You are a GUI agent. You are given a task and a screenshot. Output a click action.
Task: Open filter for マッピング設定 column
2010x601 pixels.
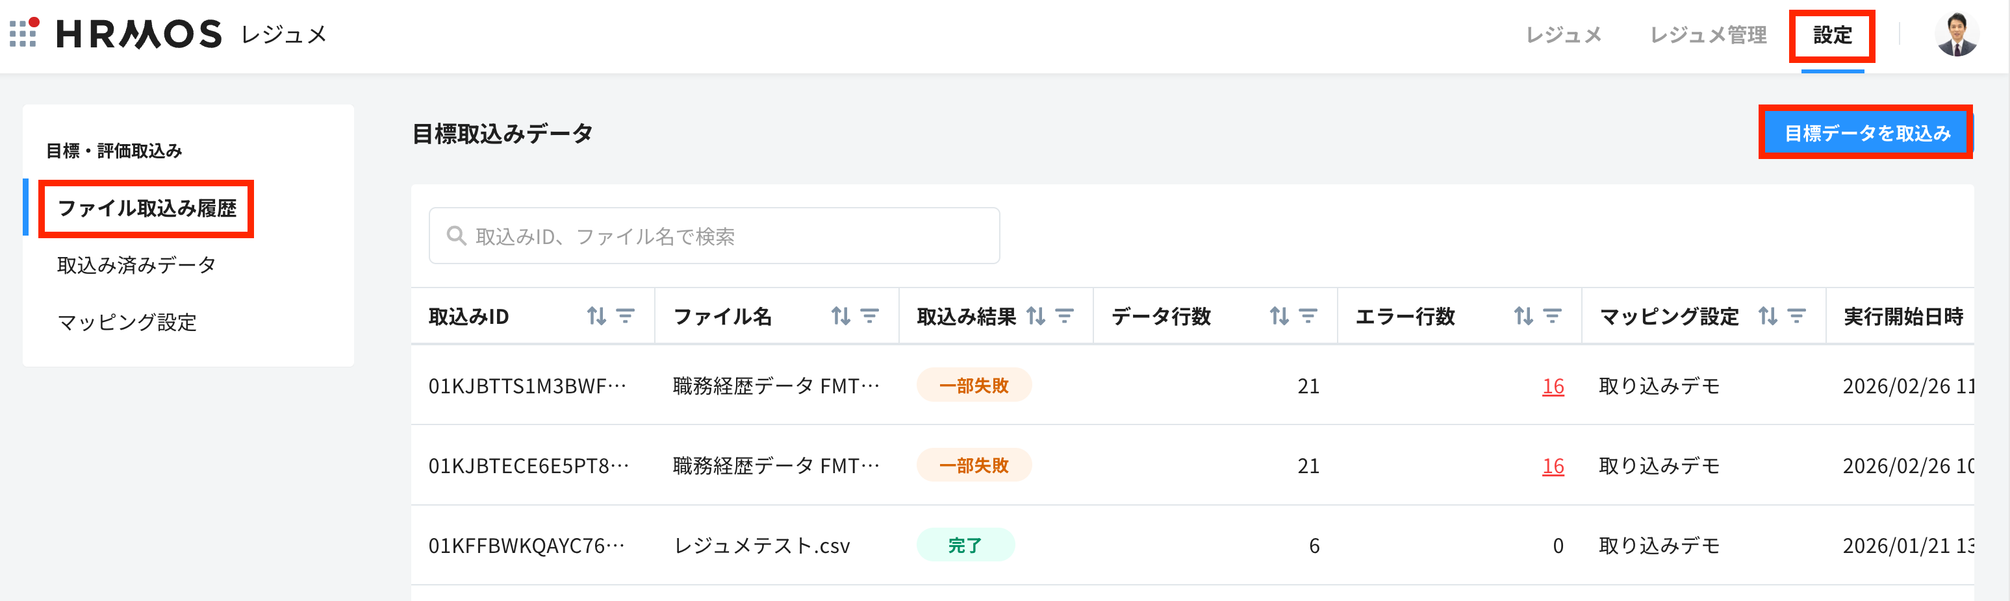(x=1796, y=315)
